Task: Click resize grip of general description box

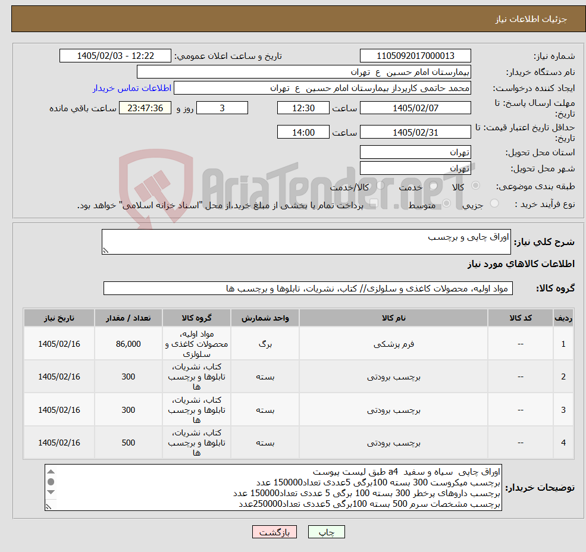Action: 105,250
